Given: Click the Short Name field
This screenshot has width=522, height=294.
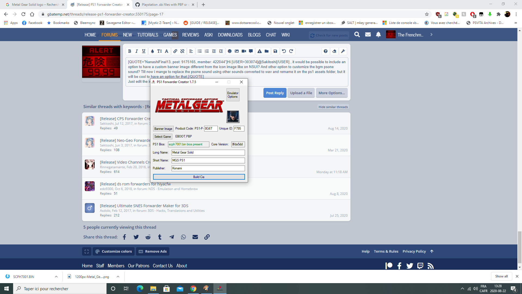Looking at the screenshot, I should pyautogui.click(x=208, y=160).
